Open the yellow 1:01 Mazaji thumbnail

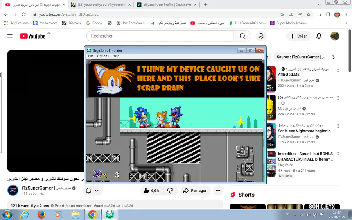pyautogui.click(x=271, y=107)
